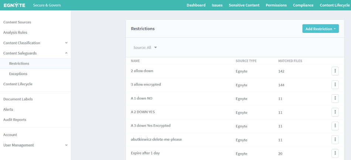Show actions for A 2 DOWN YES restriction

point(335,112)
